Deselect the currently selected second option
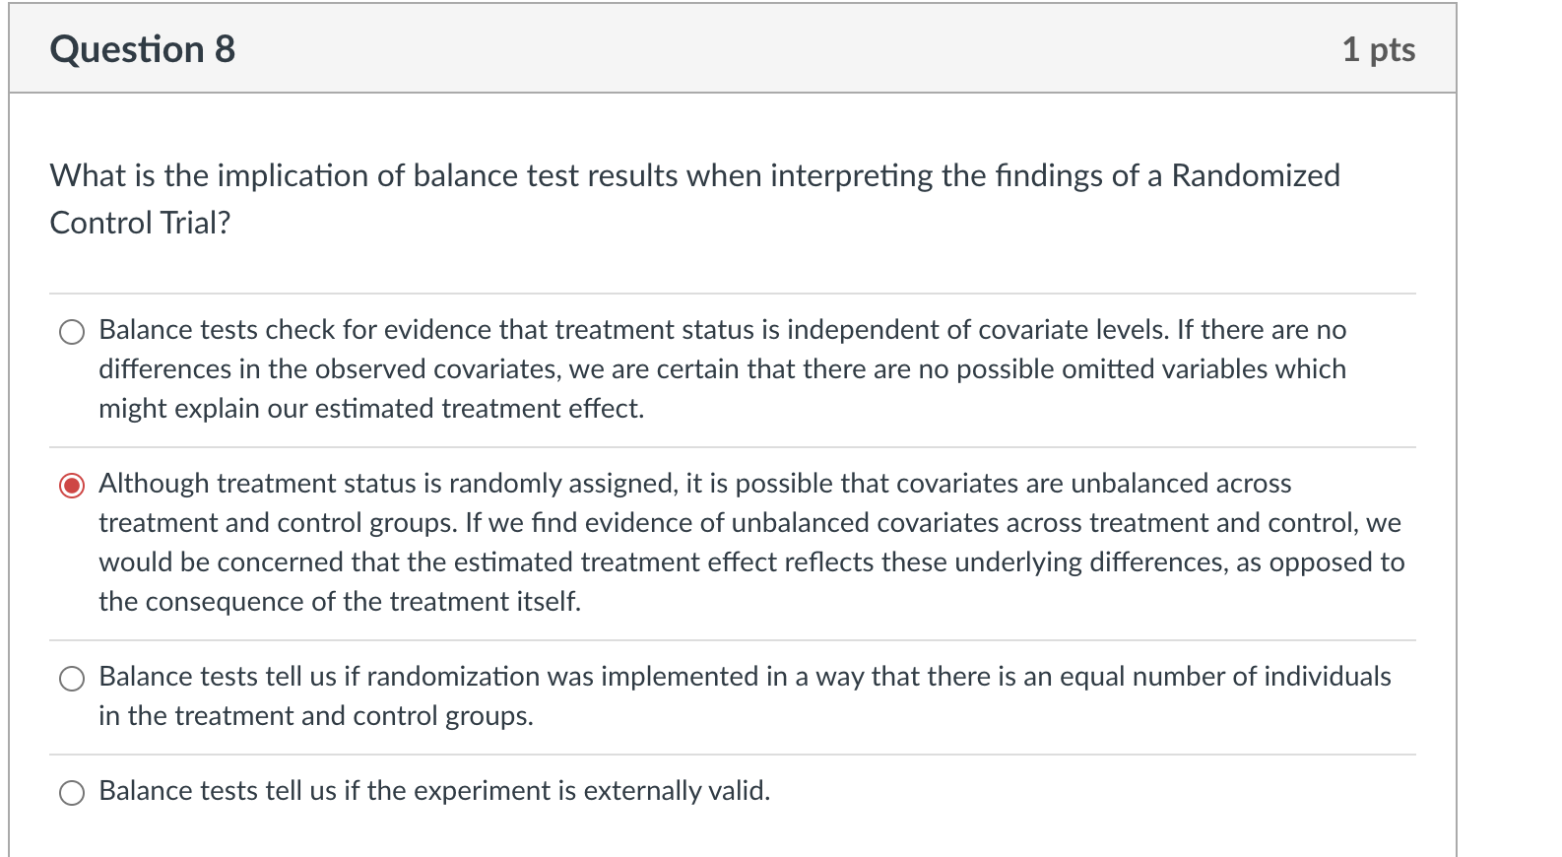Screen dimensions: 1562x857 click(x=72, y=485)
